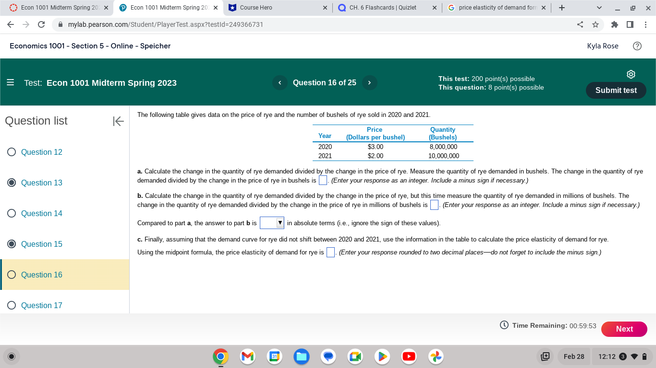Click the 8,000,000 quantity cell

coord(443,147)
